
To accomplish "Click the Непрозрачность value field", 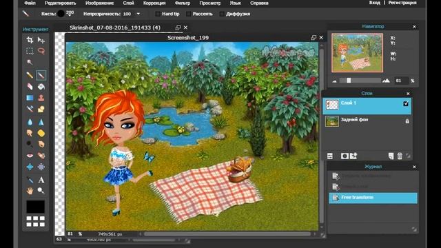I will tap(128, 14).
